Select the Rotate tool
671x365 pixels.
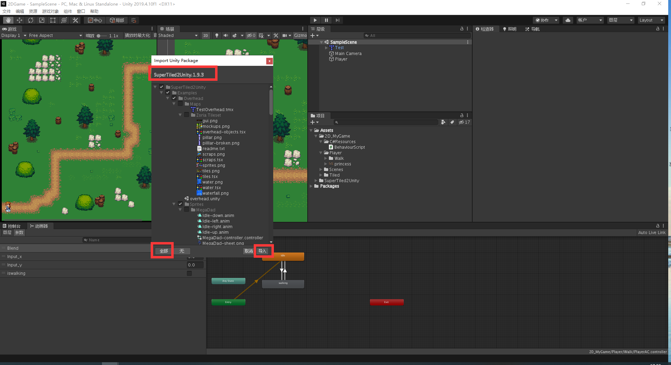click(31, 20)
